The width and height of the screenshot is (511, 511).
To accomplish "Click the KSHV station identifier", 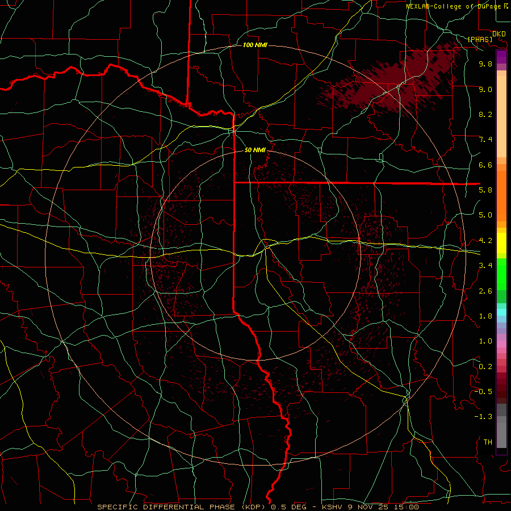I will point(332,507).
